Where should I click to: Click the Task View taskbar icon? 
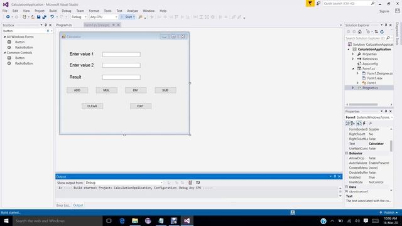[x=109, y=220]
